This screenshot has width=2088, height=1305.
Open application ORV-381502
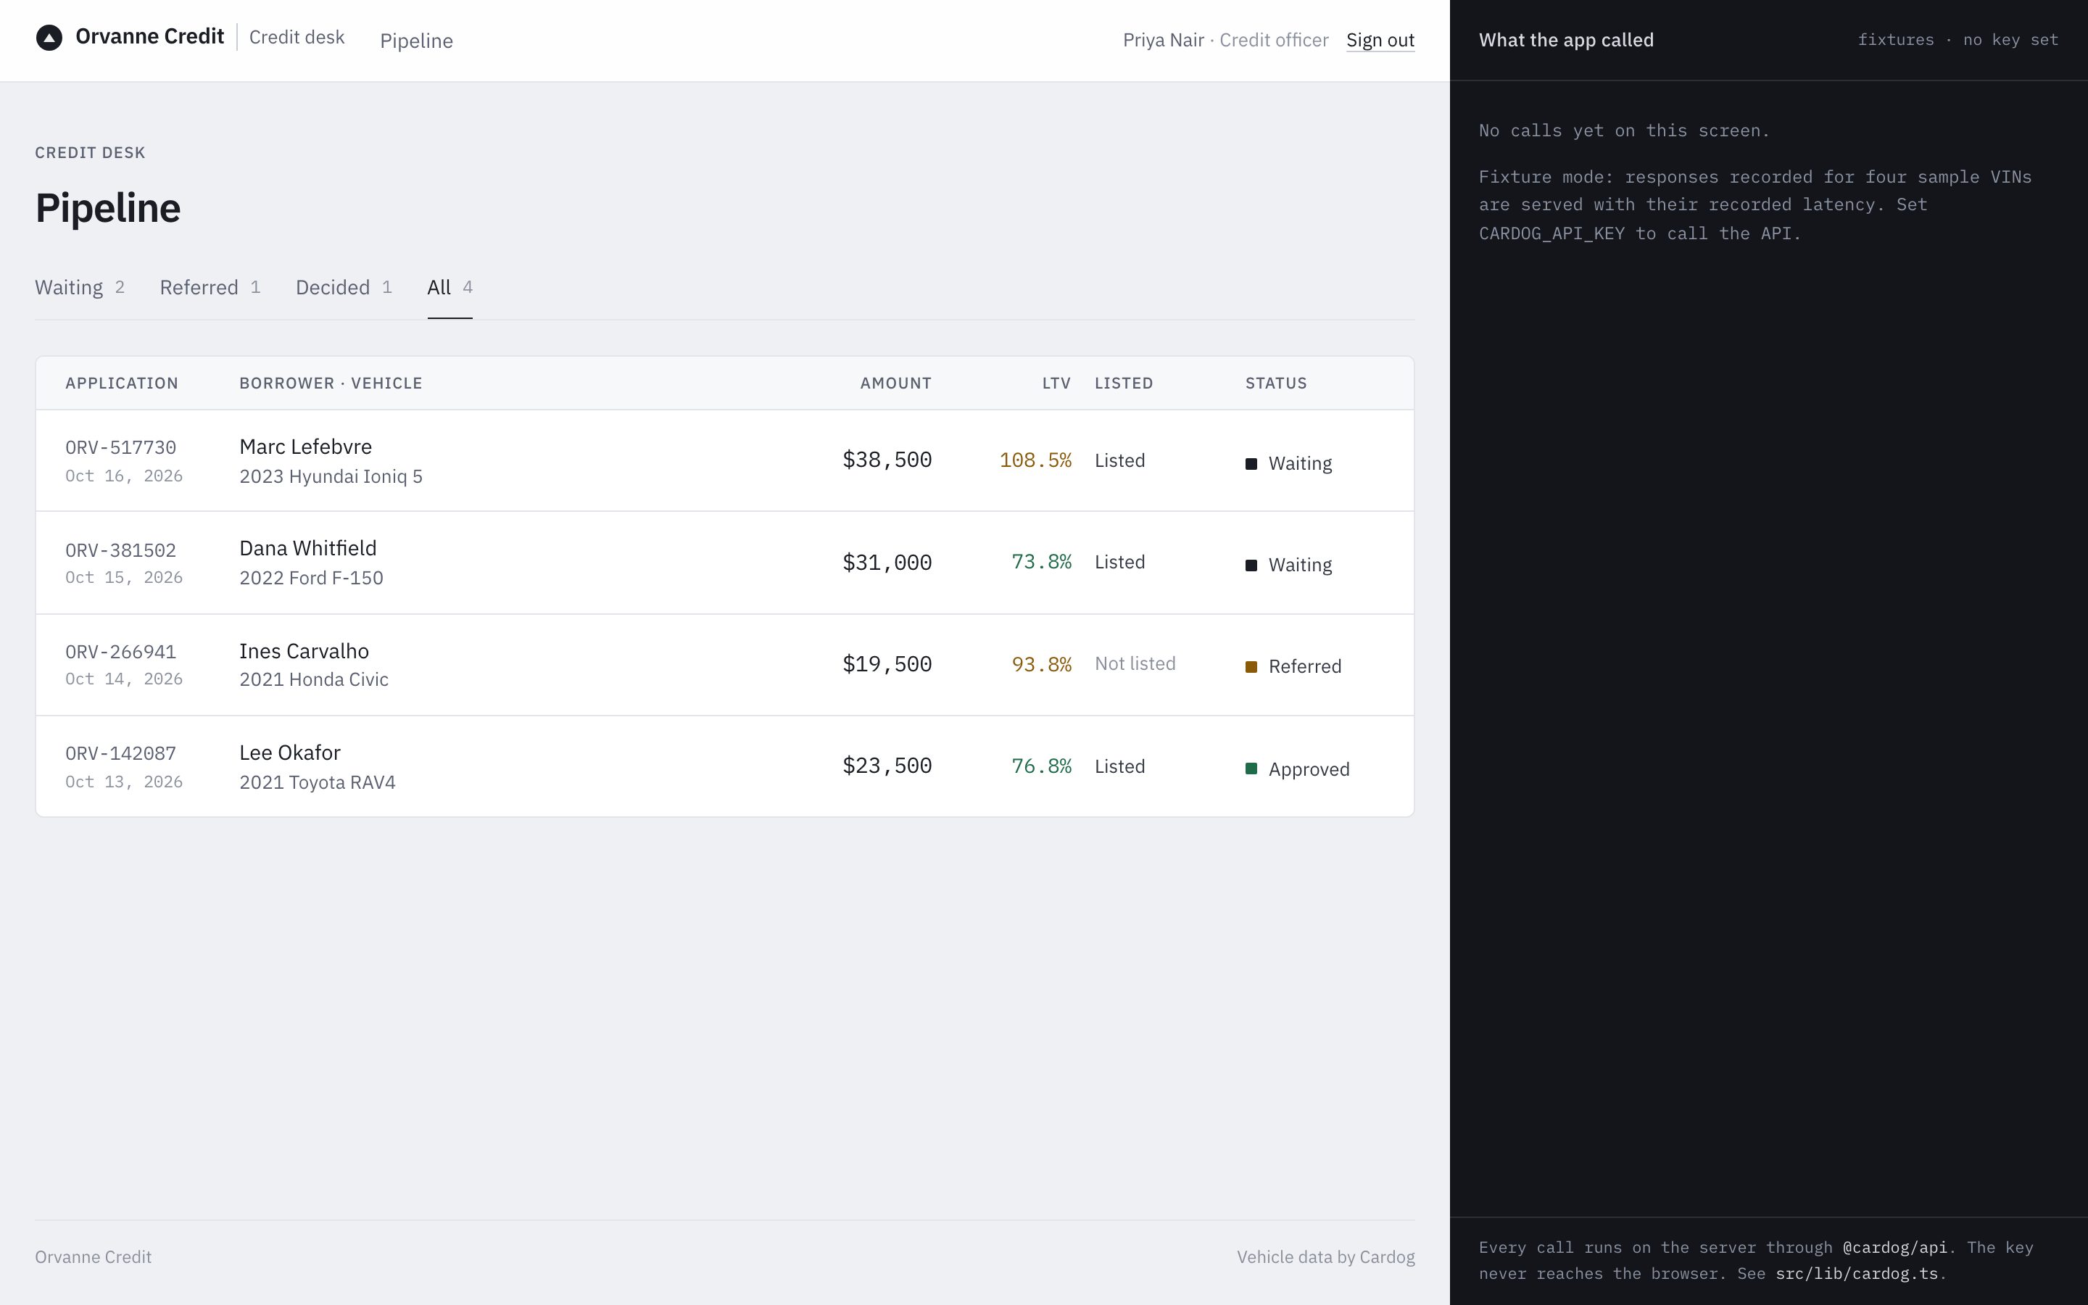pos(121,550)
